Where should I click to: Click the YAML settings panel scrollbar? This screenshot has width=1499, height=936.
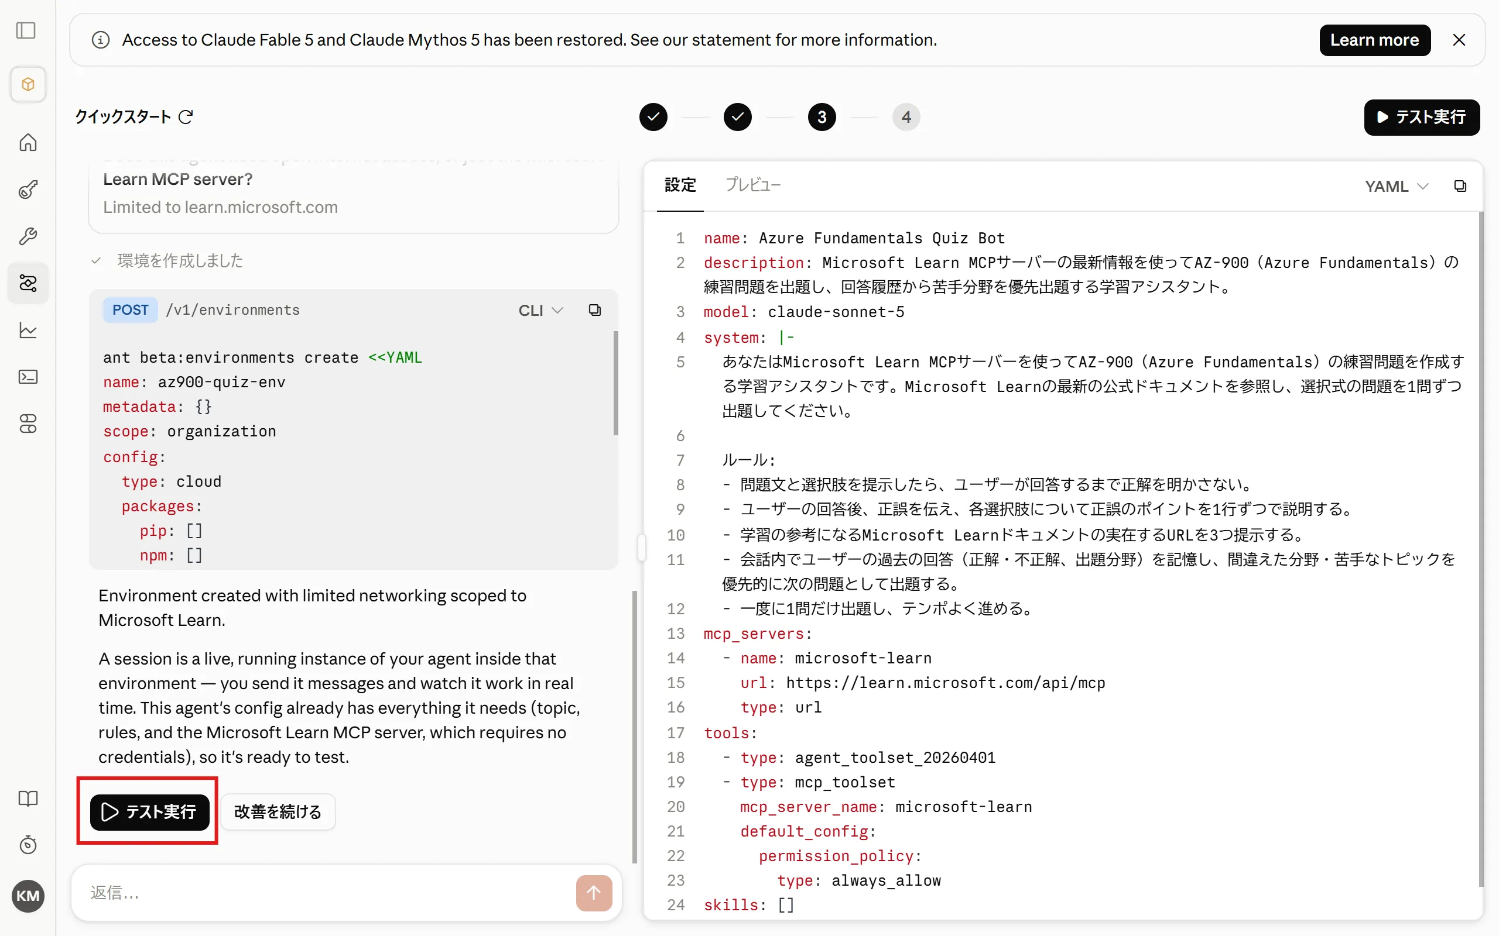1480,549
